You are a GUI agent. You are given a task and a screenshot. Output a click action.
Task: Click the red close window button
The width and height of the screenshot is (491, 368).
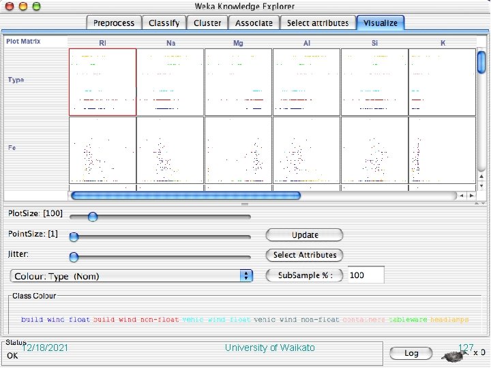click(x=10, y=6)
